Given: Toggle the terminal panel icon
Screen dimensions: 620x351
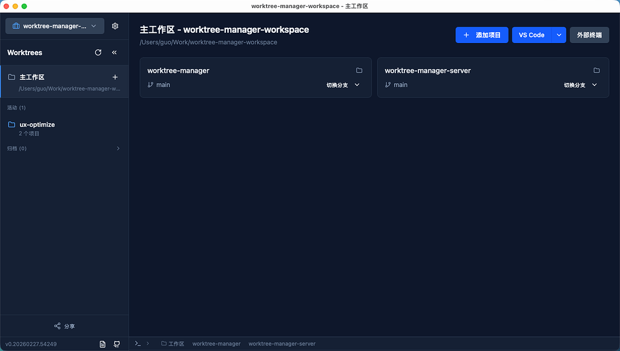Looking at the screenshot, I should 137,344.
